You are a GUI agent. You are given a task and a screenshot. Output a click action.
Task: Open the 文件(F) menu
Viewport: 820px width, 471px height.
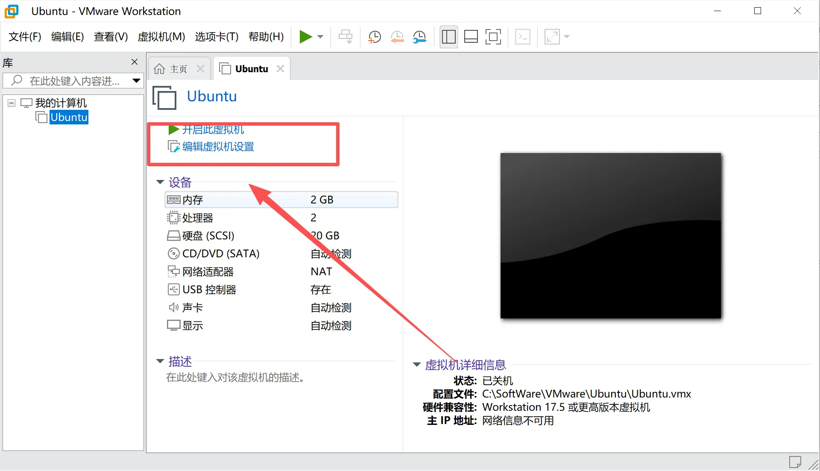click(25, 37)
